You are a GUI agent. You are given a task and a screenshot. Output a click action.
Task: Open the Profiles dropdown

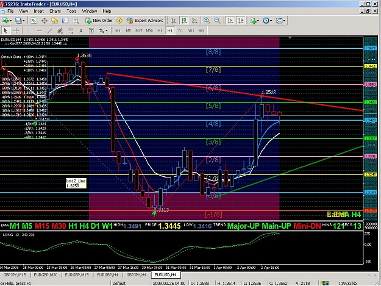pyautogui.click(x=20, y=21)
